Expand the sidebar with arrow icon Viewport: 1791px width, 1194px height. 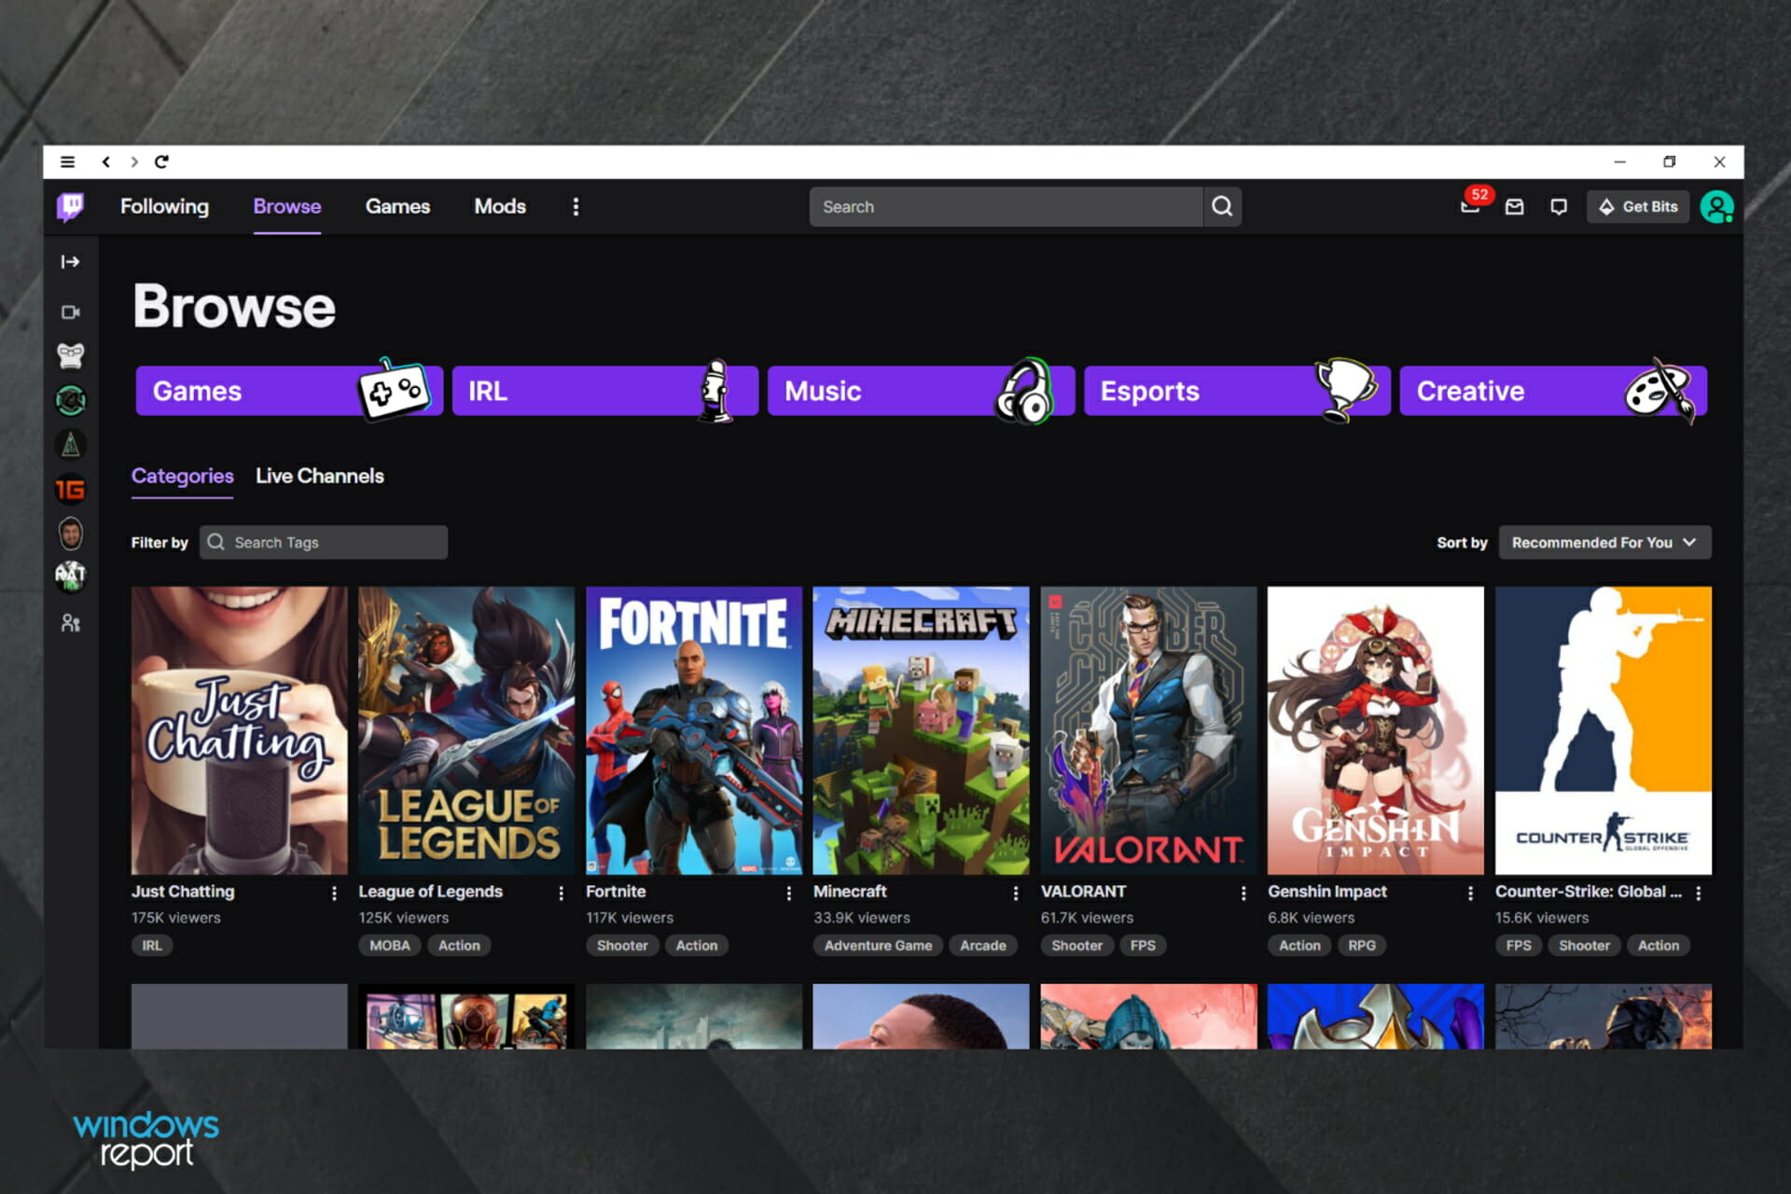70,262
